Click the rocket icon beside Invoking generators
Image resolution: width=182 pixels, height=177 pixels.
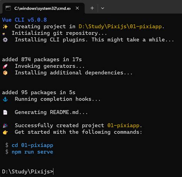coord(5,66)
